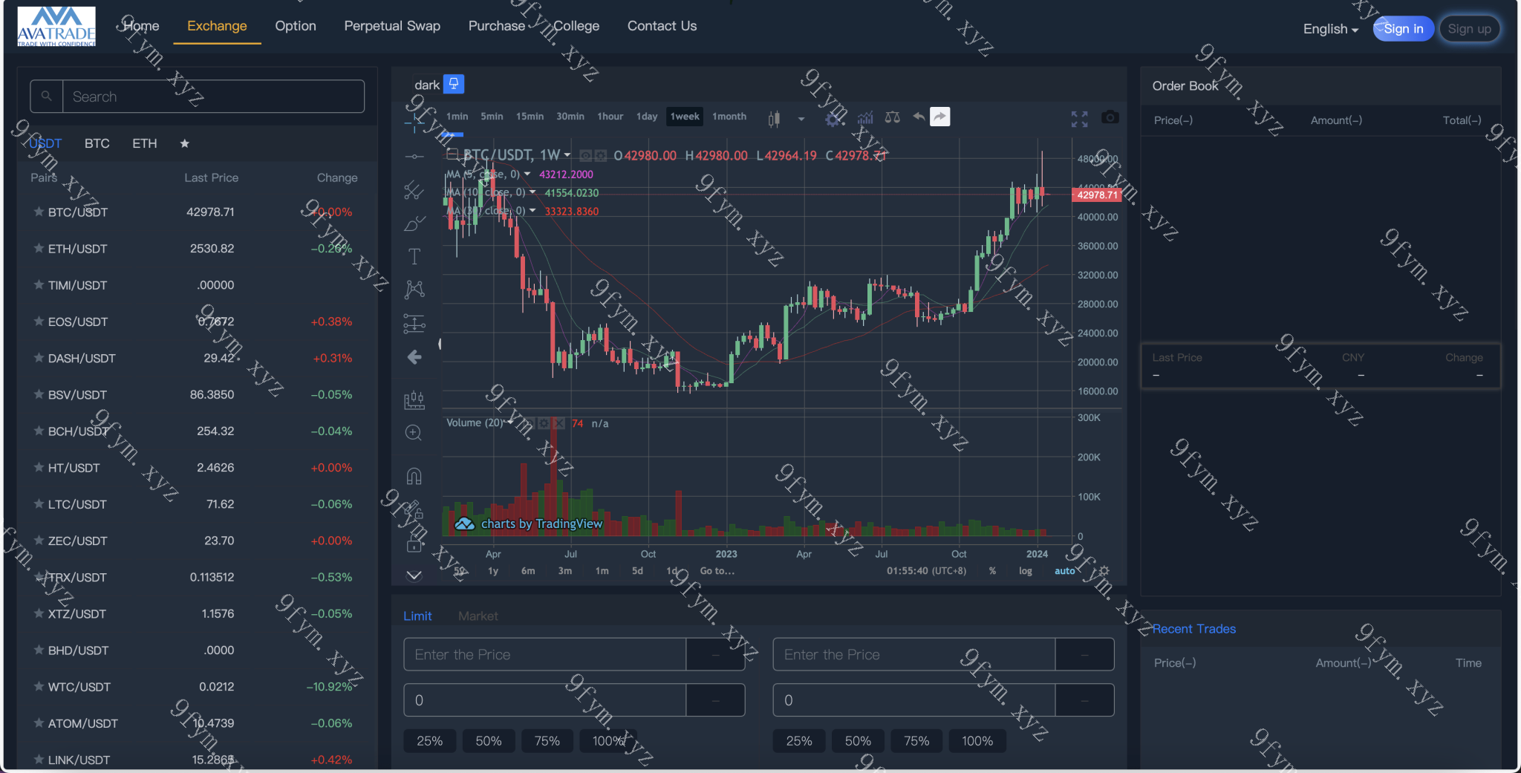The image size is (1521, 773).
Task: Toggle log scale on chart
Action: click(1025, 571)
